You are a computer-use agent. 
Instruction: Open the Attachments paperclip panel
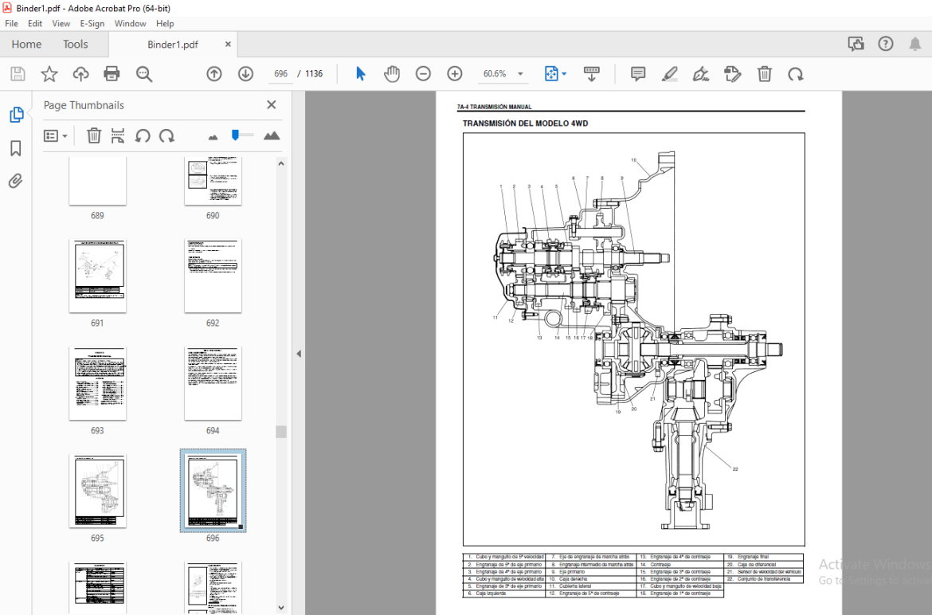point(16,181)
